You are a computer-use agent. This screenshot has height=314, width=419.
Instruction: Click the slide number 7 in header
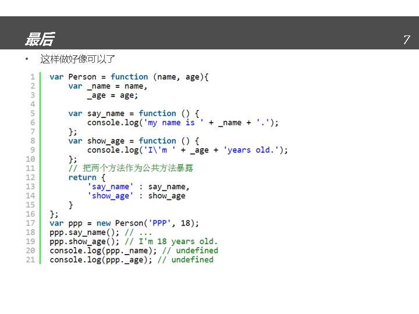pyautogui.click(x=406, y=40)
